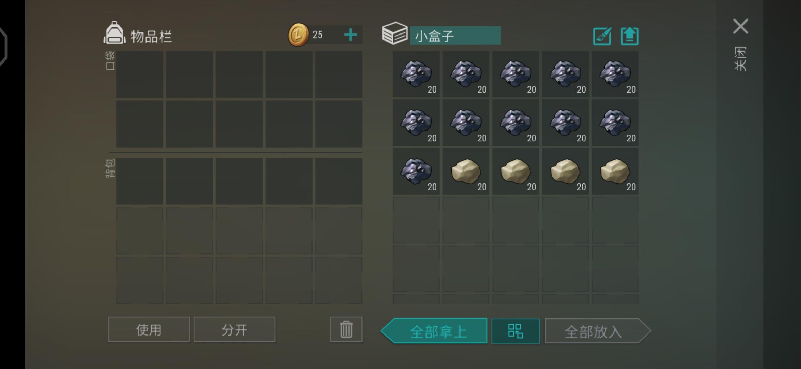Click the stacked box icon beside 小盒子

(x=395, y=33)
